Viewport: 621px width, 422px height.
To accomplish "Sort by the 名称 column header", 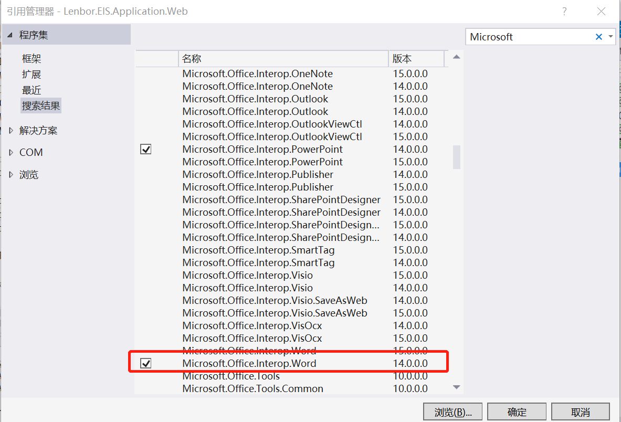I will click(x=283, y=59).
